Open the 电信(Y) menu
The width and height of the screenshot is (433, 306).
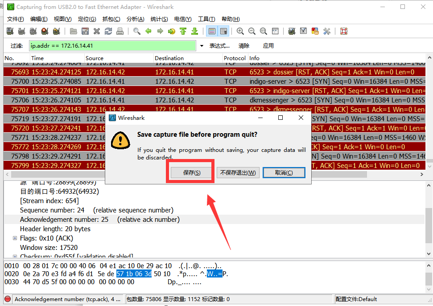(x=183, y=19)
